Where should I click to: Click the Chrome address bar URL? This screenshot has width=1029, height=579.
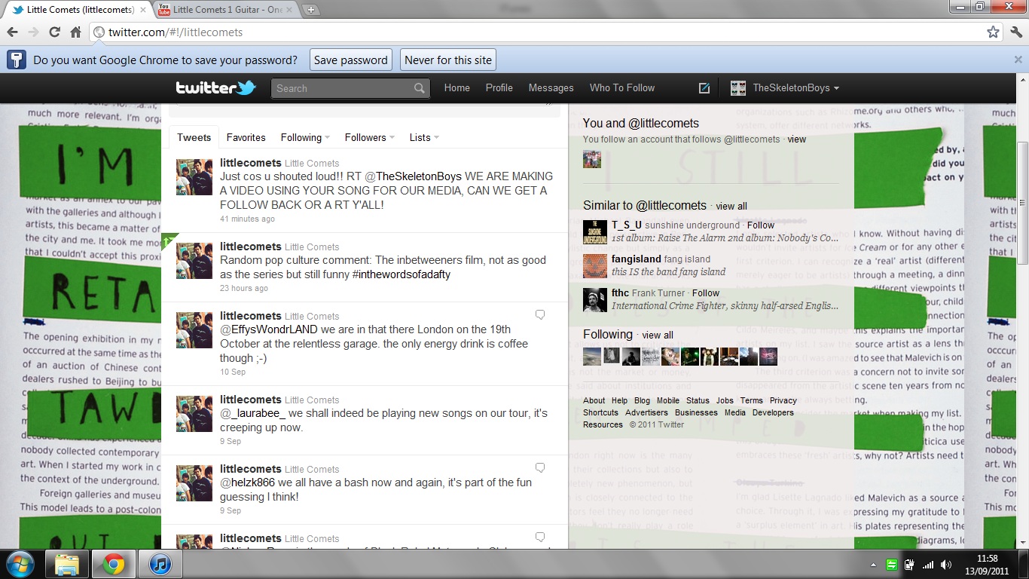(x=176, y=32)
